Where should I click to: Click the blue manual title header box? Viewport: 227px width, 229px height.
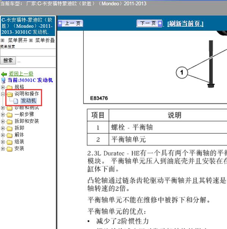(28, 26)
